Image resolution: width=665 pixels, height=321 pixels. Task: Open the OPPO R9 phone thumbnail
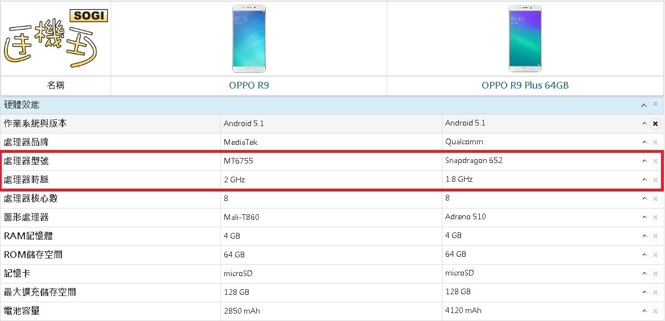(249, 39)
